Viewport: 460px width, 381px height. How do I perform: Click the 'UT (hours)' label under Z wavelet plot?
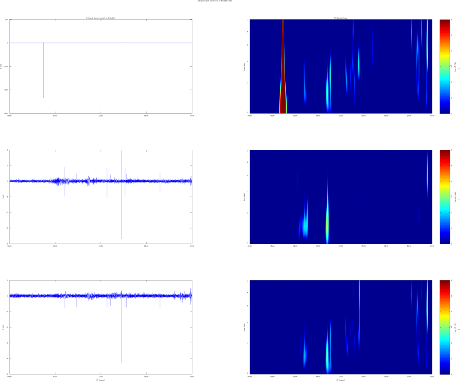tap(341, 380)
